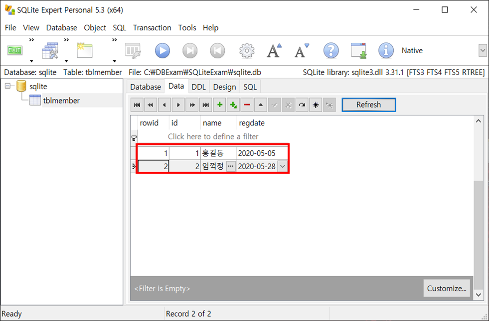Sort by the name column header
The image size is (489, 321).
[219, 123]
